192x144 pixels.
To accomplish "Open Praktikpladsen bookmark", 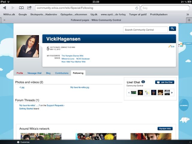I will click(159, 14).
